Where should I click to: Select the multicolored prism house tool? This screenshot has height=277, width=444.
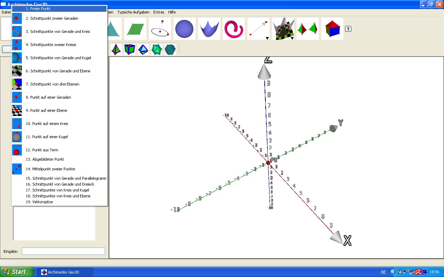332,29
